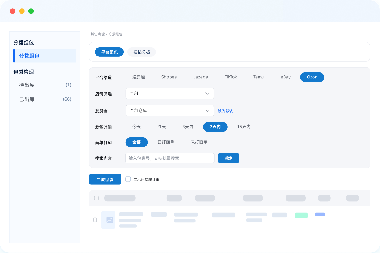Filter shipping time to 7天内
380x253 pixels.
(215, 127)
